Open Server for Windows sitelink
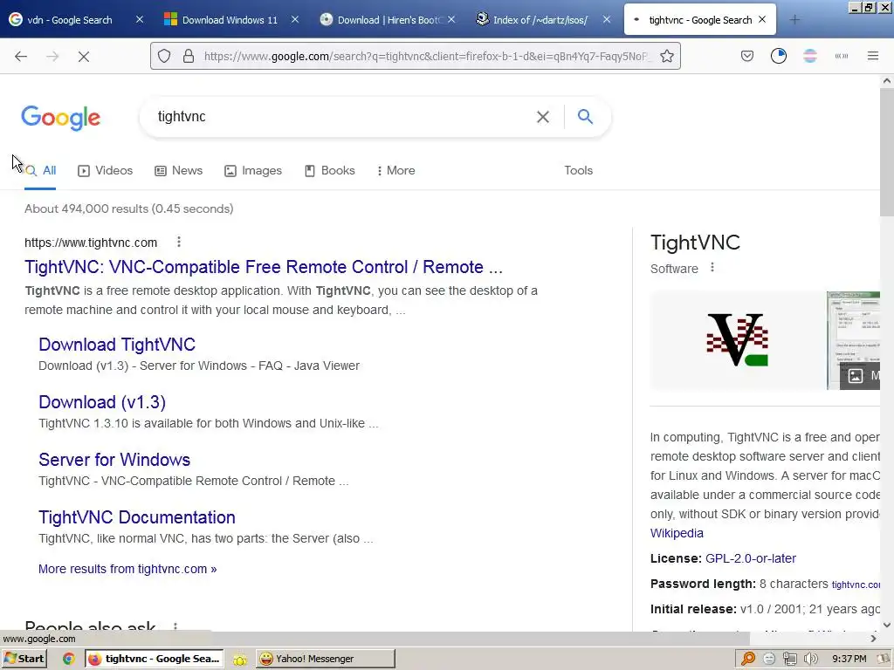The width and height of the screenshot is (894, 670). (114, 460)
